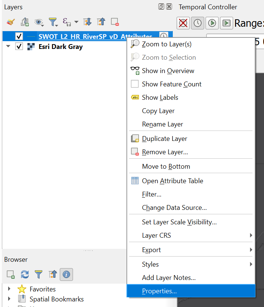264x307 pixels.
Task: Click Filter Legend funnel icon in Layers
Action: click(53, 22)
